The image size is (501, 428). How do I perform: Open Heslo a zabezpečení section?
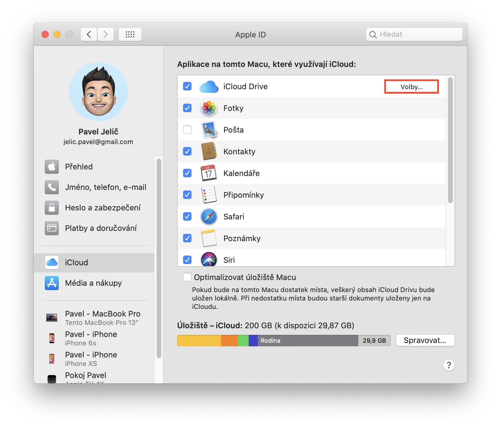[94, 208]
